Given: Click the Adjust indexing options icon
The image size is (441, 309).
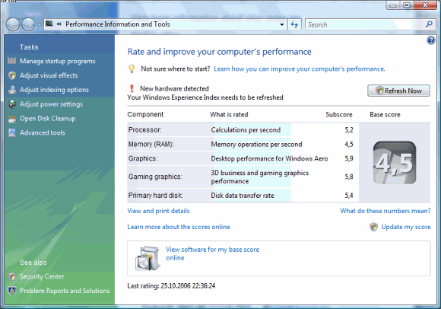Looking at the screenshot, I should (x=12, y=90).
